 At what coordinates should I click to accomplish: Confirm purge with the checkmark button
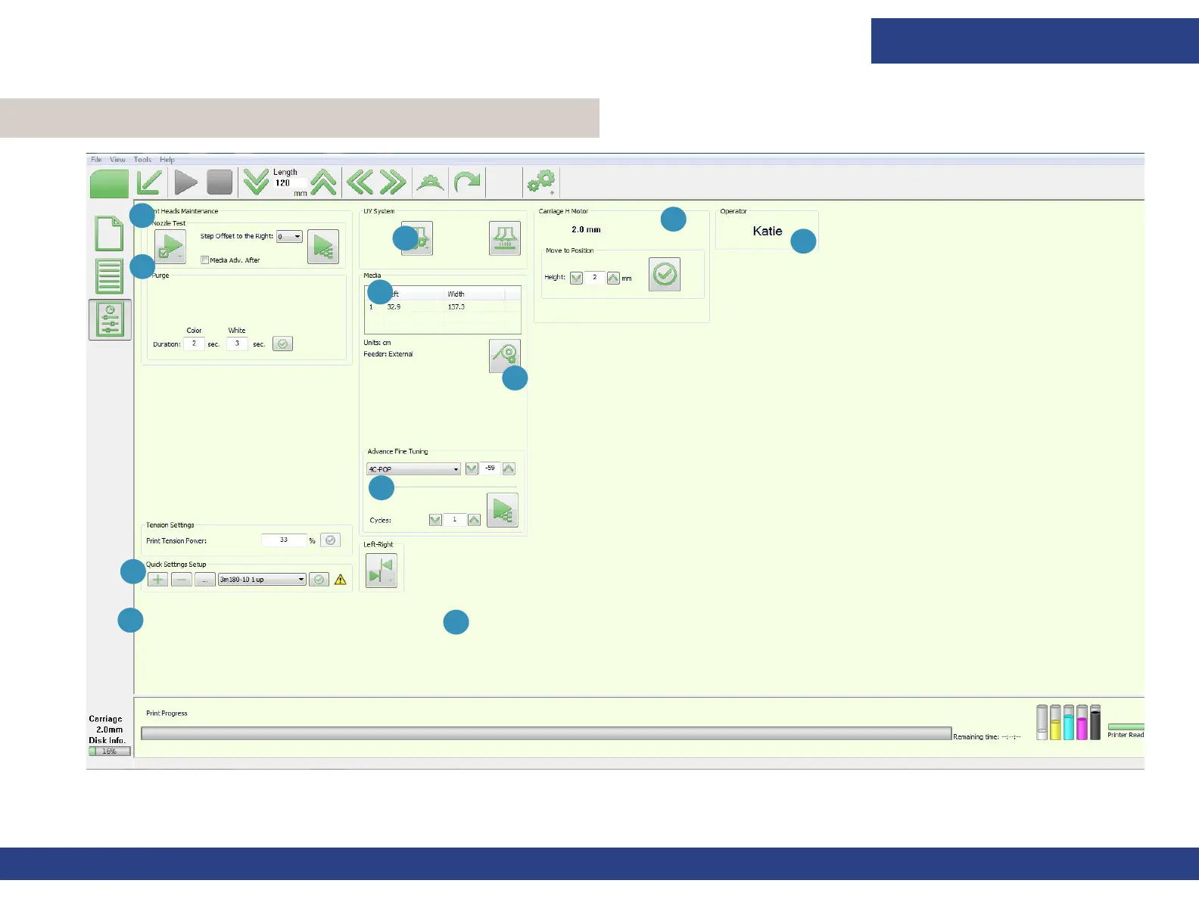coord(282,344)
